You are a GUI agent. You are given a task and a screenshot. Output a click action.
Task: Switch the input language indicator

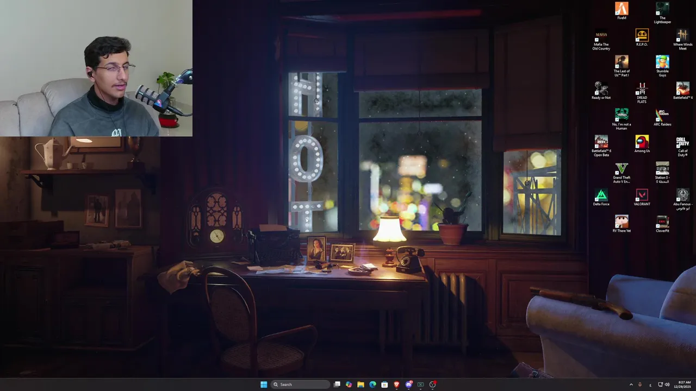[x=650, y=384]
